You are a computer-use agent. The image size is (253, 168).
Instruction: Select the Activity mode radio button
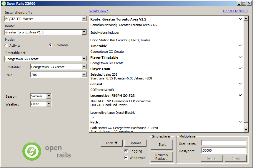[x=6, y=45]
